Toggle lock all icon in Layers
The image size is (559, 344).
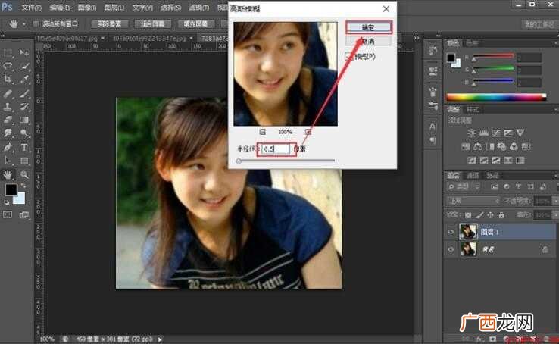501,215
